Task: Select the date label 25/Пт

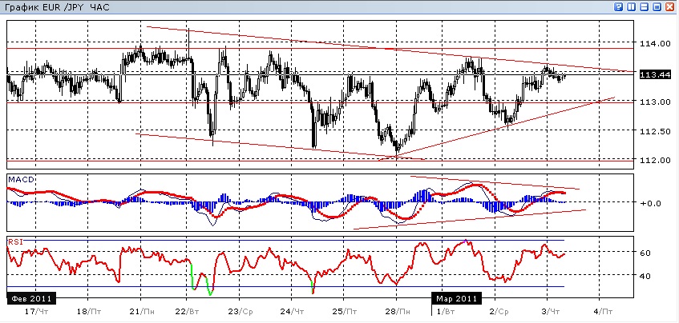Action: point(346,311)
